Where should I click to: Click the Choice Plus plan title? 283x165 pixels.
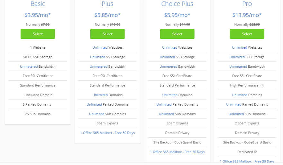point(177,4)
